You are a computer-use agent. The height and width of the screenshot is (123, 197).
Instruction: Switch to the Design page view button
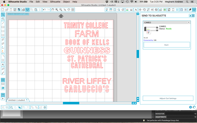(3, 80)
